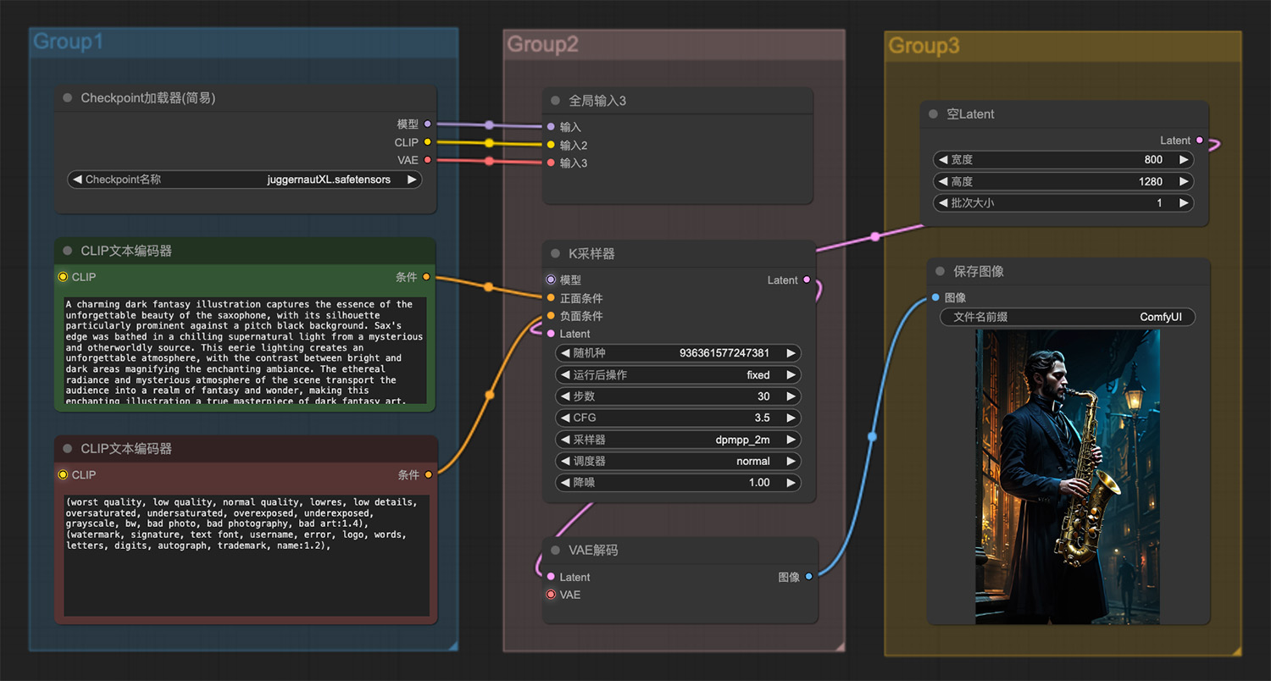Viewport: 1271px width, 681px height.
Task: Click the K采样器 node title
Action: tap(591, 253)
